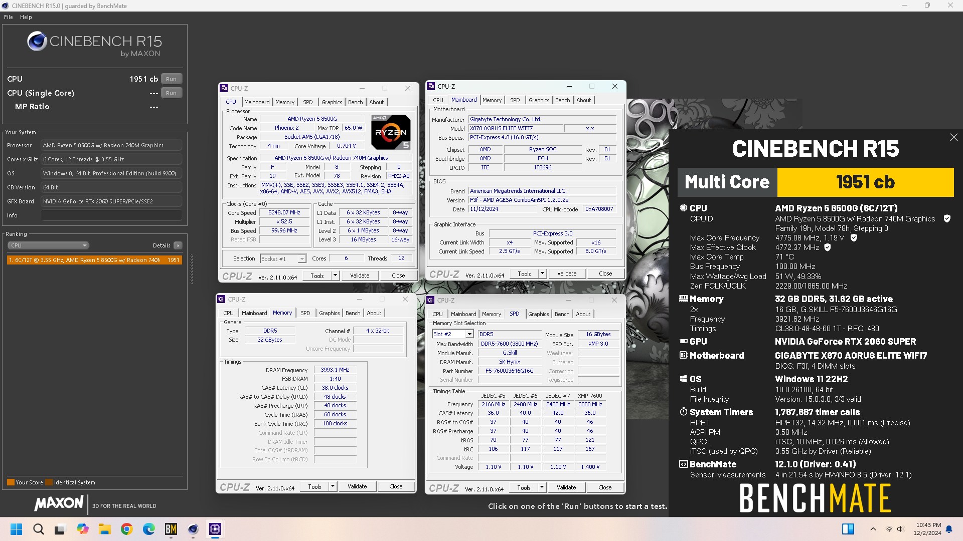Image resolution: width=963 pixels, height=541 pixels.
Task: Click orange Your Score legend swatch
Action: (11, 482)
